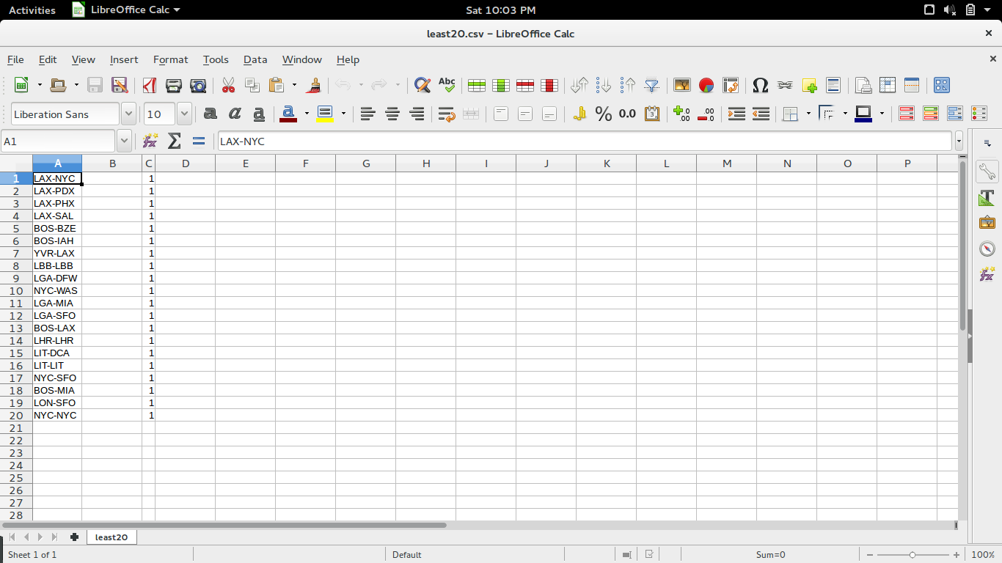1002x563 pixels.
Task: Click the Format as Date icon
Action: click(x=652, y=114)
